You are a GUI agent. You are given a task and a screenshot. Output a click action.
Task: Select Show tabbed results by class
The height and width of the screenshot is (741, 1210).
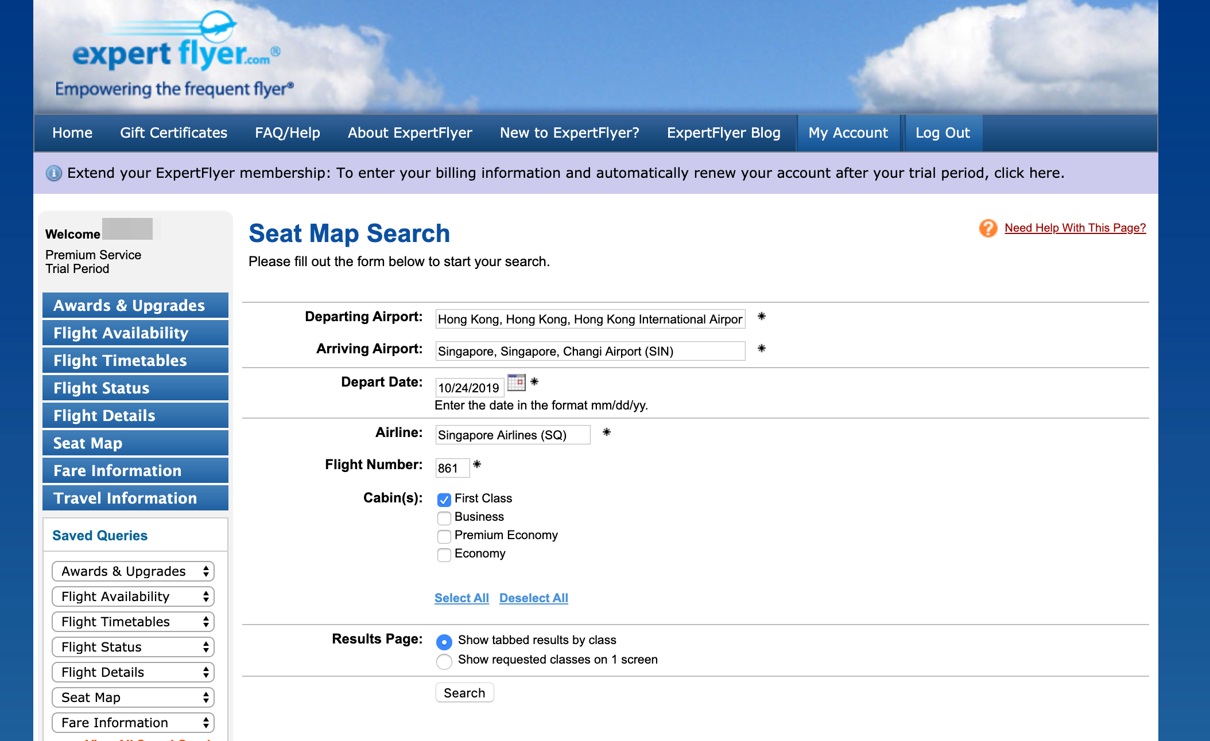(444, 641)
